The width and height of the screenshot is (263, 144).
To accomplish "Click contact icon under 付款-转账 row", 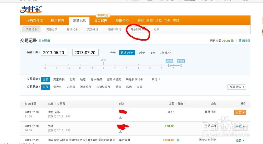I will click(120, 118).
